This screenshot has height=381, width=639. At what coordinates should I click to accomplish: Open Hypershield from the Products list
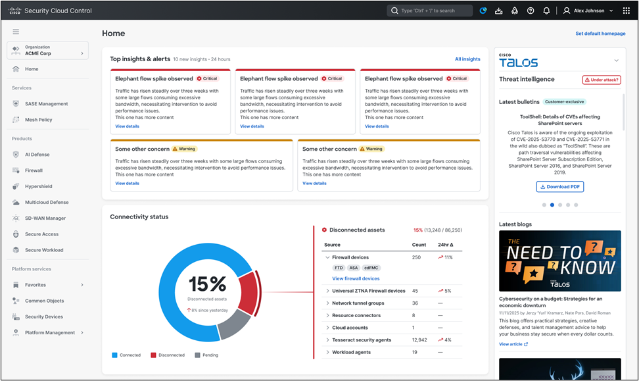tap(38, 186)
